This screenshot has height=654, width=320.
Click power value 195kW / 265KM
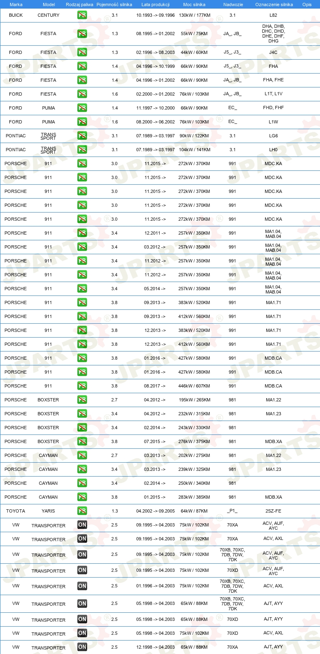click(194, 400)
